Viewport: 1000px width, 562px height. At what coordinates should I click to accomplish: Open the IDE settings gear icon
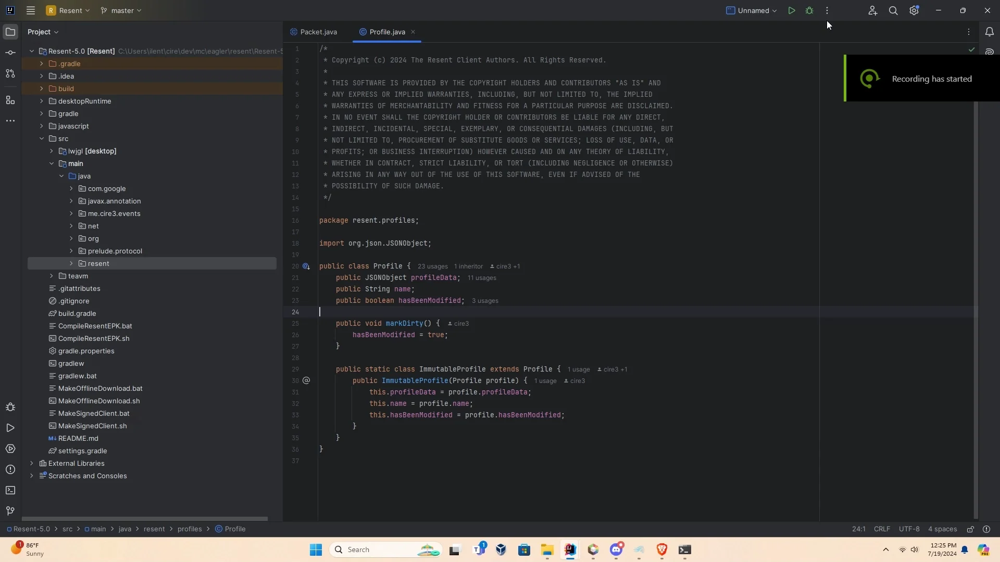[914, 10]
